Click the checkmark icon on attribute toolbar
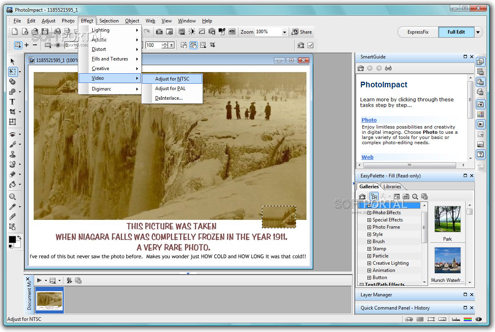Image resolution: width=495 pixels, height=332 pixels. tap(310, 45)
